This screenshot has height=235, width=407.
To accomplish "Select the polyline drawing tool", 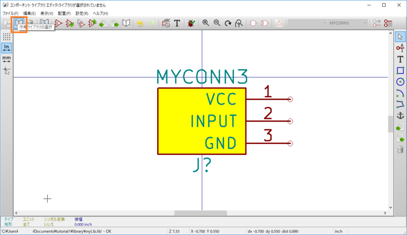I will tap(400, 104).
